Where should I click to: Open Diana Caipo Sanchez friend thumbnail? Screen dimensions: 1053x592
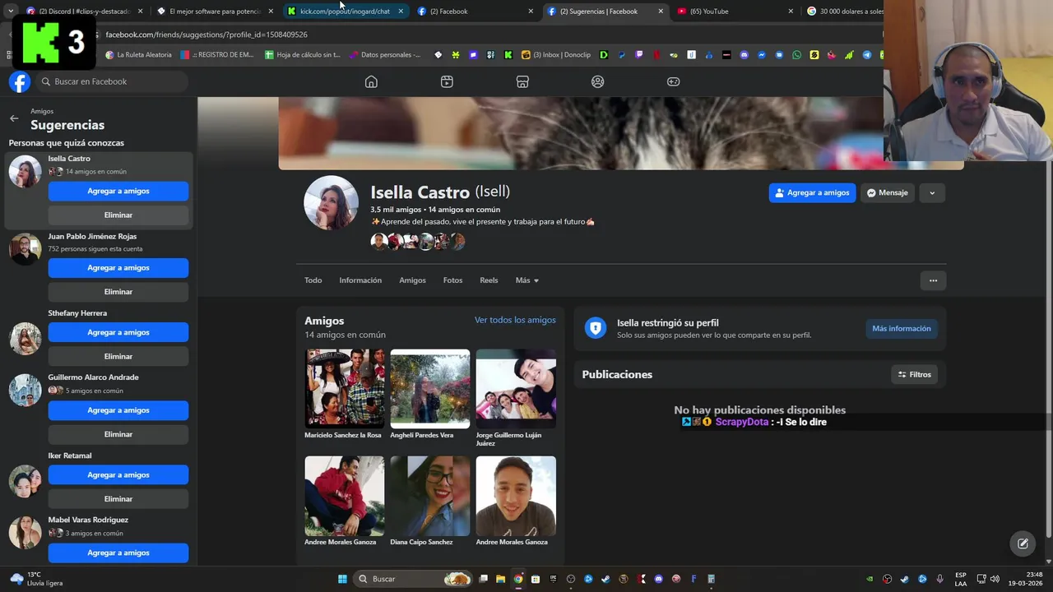430,496
